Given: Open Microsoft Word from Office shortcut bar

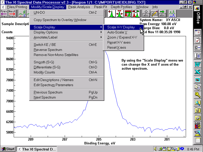Looking at the screenshot, I should coord(197,64).
